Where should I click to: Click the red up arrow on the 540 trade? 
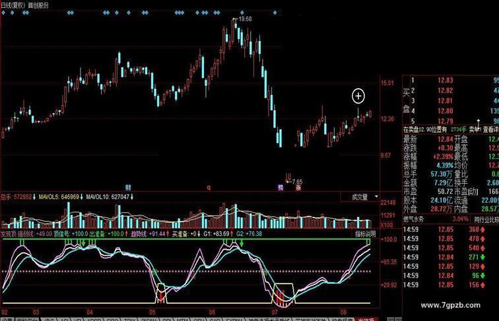pyautogui.click(x=482, y=248)
